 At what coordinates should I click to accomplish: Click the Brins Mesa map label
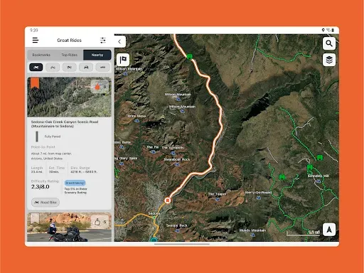136,116
